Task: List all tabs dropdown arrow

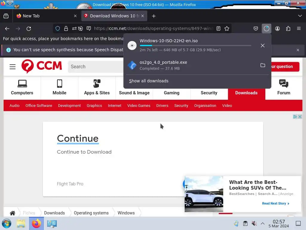Action: [300, 16]
